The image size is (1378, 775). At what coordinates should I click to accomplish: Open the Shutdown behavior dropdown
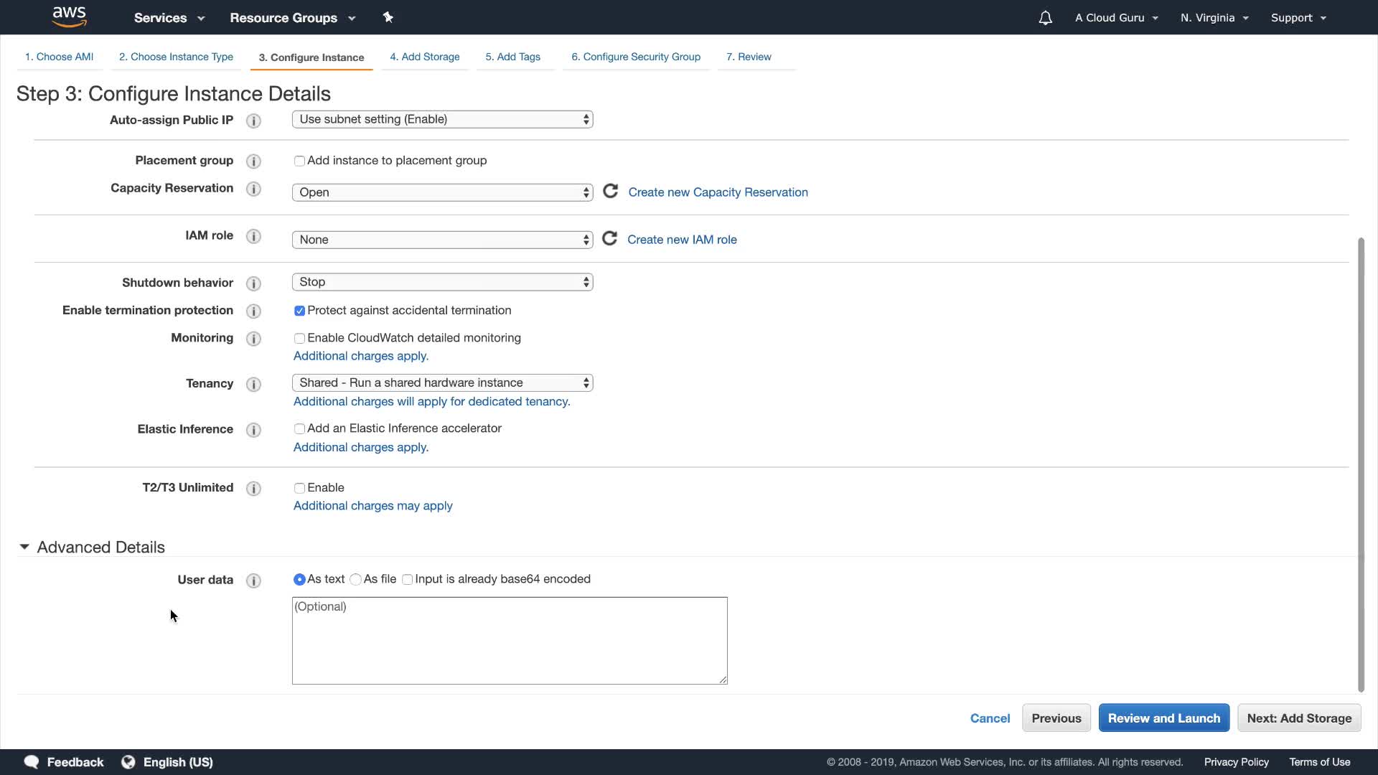pyautogui.click(x=442, y=282)
